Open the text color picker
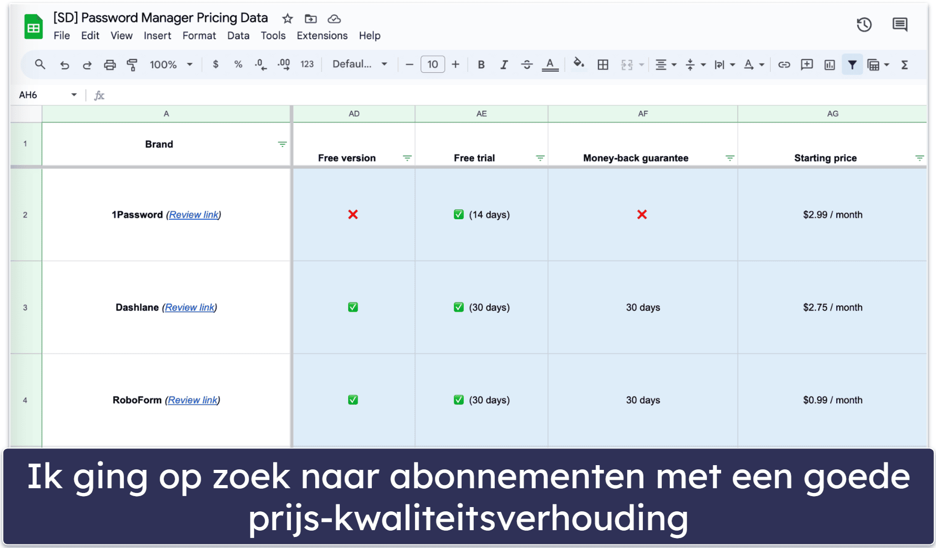This screenshot has height=548, width=936. point(550,65)
